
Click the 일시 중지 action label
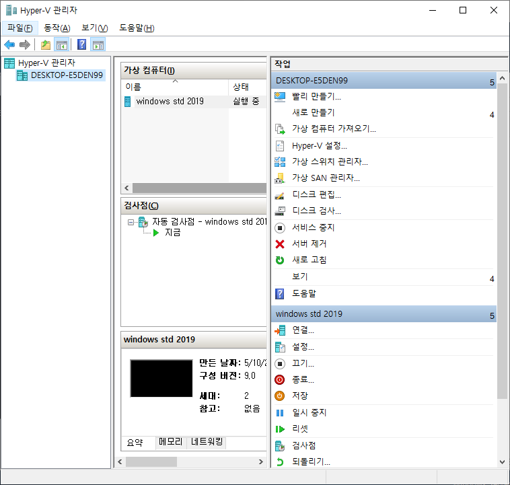[309, 413]
